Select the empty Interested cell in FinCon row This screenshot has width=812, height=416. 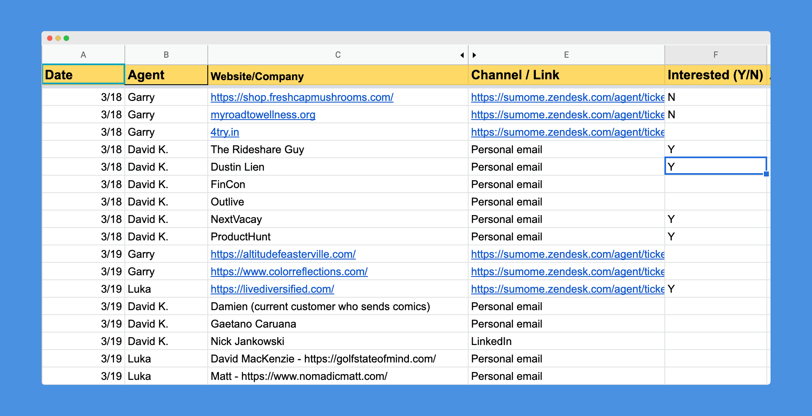click(716, 184)
